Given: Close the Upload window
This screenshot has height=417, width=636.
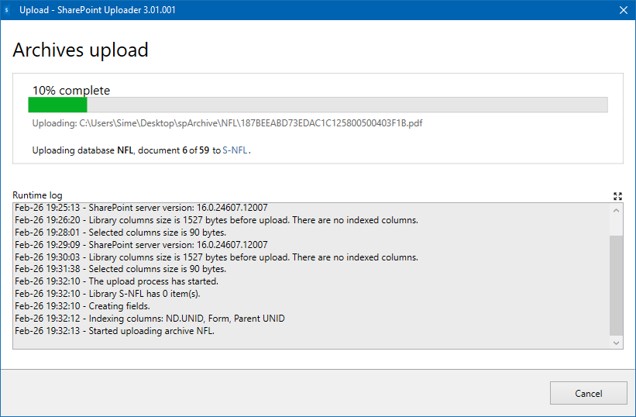Looking at the screenshot, I should [623, 10].
